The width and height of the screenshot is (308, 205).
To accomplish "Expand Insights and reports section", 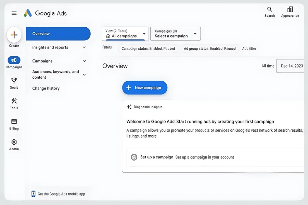I will pos(84,47).
